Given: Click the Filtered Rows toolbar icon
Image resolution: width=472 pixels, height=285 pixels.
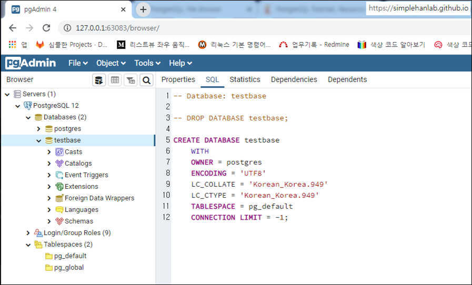Looking at the screenshot, I should click(x=130, y=80).
